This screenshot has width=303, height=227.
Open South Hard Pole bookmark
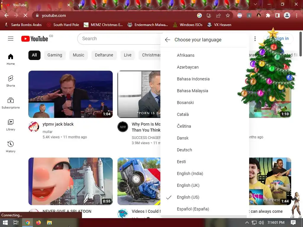tap(63, 25)
